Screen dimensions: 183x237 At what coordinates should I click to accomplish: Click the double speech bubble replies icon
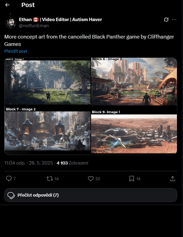click(11, 195)
